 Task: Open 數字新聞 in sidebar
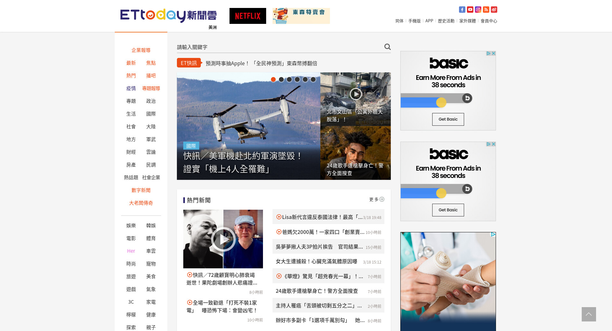(141, 190)
